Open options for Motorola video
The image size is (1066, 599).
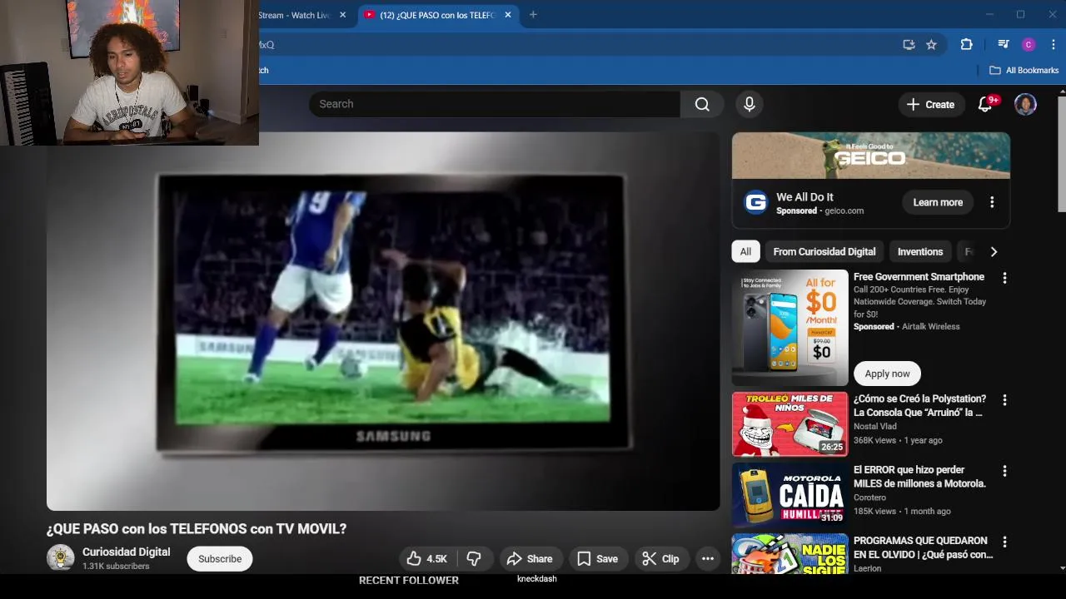(x=1004, y=471)
